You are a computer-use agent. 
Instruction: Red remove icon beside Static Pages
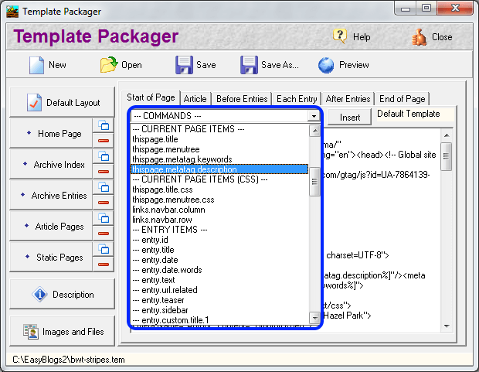pos(104,264)
